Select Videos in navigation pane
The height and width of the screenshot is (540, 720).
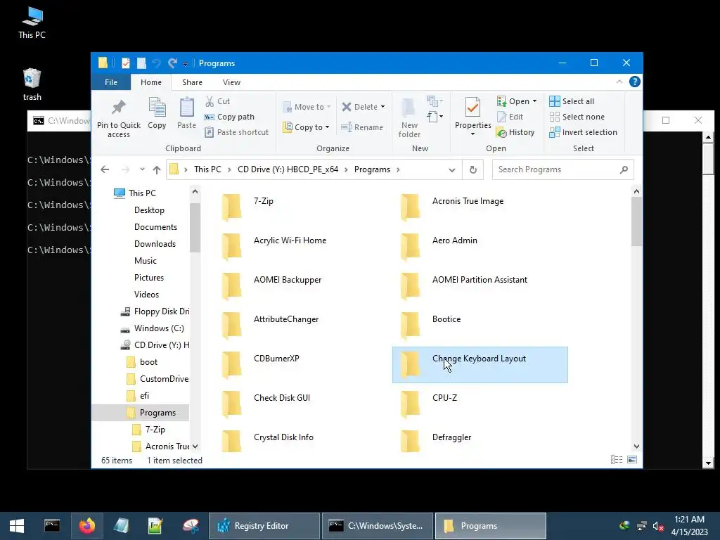click(146, 295)
